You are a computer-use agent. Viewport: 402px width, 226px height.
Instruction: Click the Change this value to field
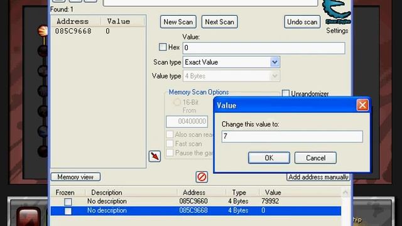[292, 136]
